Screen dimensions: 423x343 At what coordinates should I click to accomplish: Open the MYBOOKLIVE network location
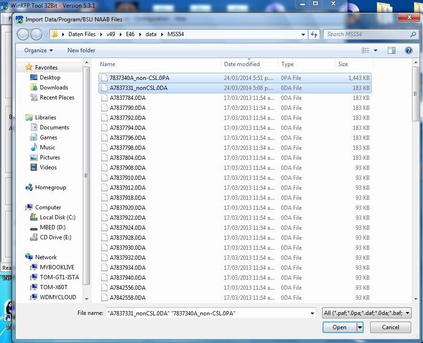pos(57,267)
